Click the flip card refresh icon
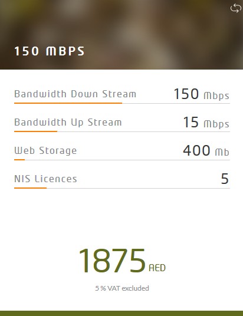243x316 pixels. 236,8
